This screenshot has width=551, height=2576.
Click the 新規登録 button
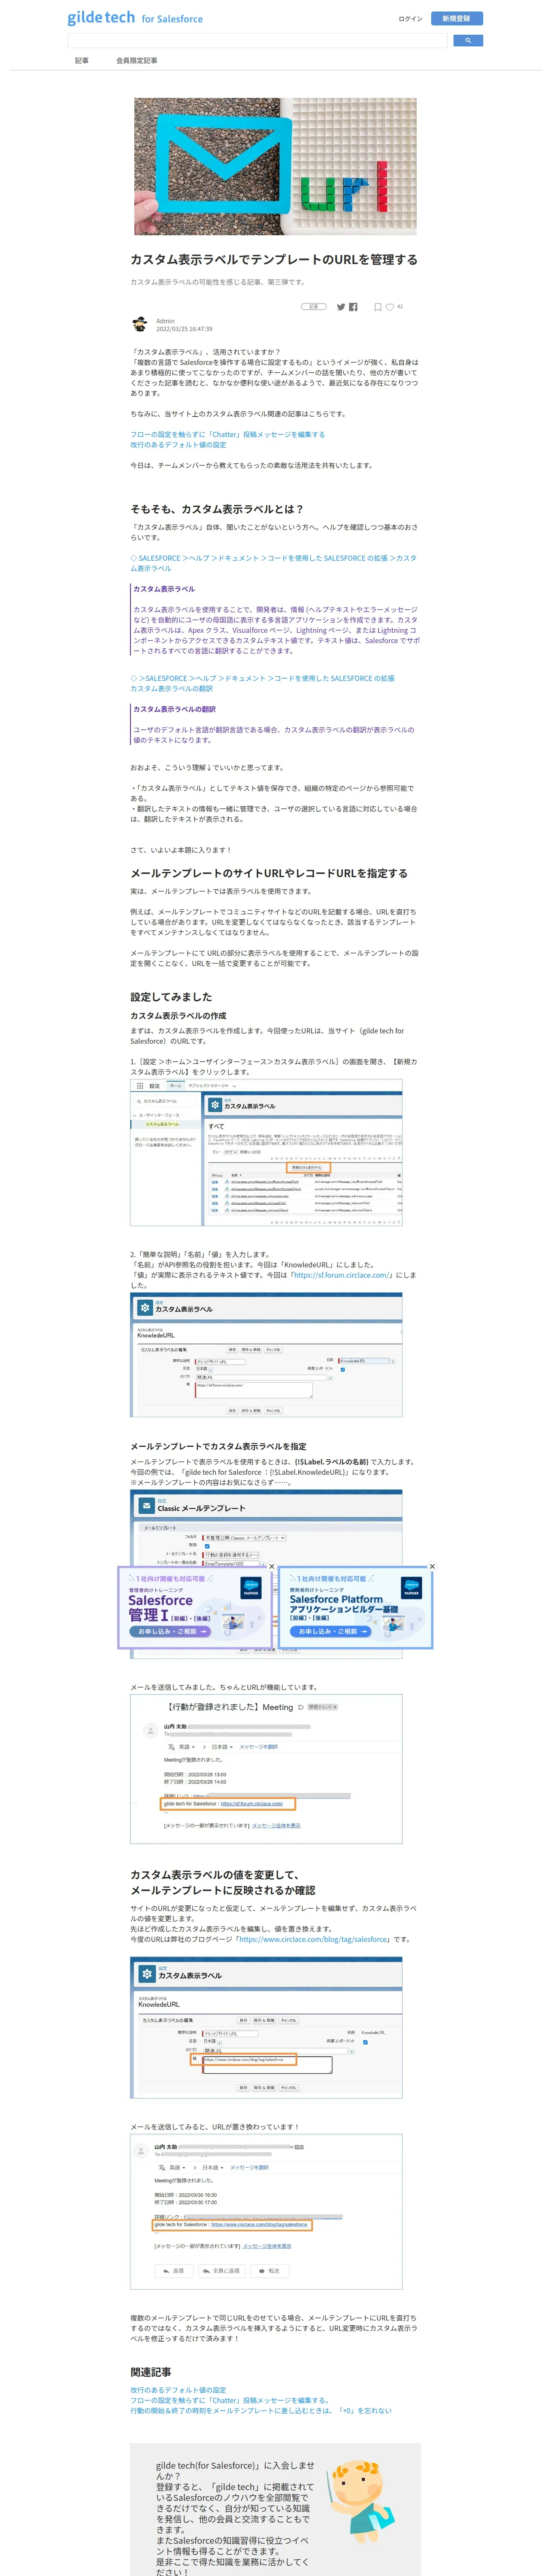pyautogui.click(x=456, y=18)
